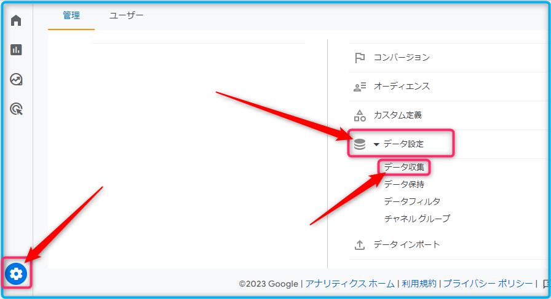Viewport: 551px width, 299px height.
Task: Follow the アナリティクス ホーム footer link
Action: [x=350, y=284]
